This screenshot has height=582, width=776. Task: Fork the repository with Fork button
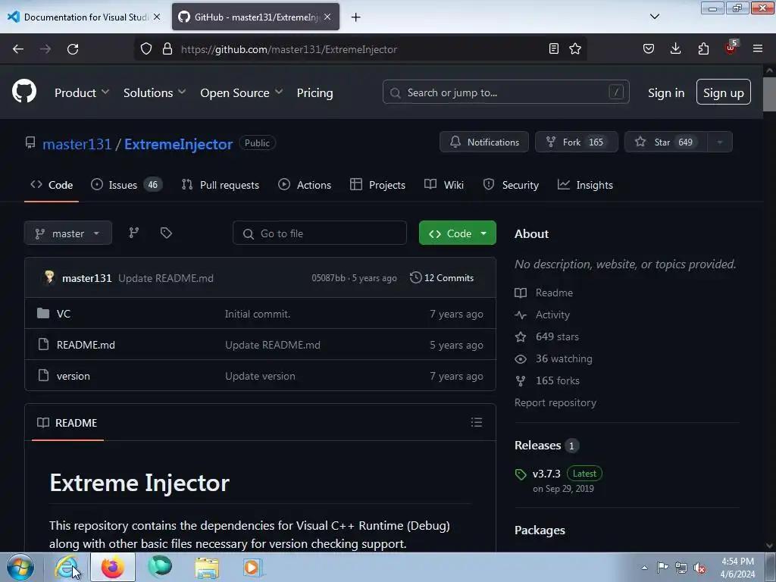[x=576, y=142]
